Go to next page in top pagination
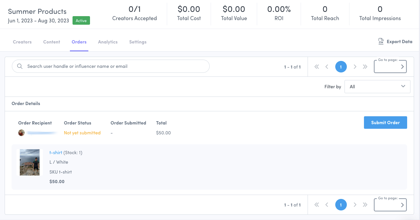This screenshot has width=420, height=220. pyautogui.click(x=355, y=67)
